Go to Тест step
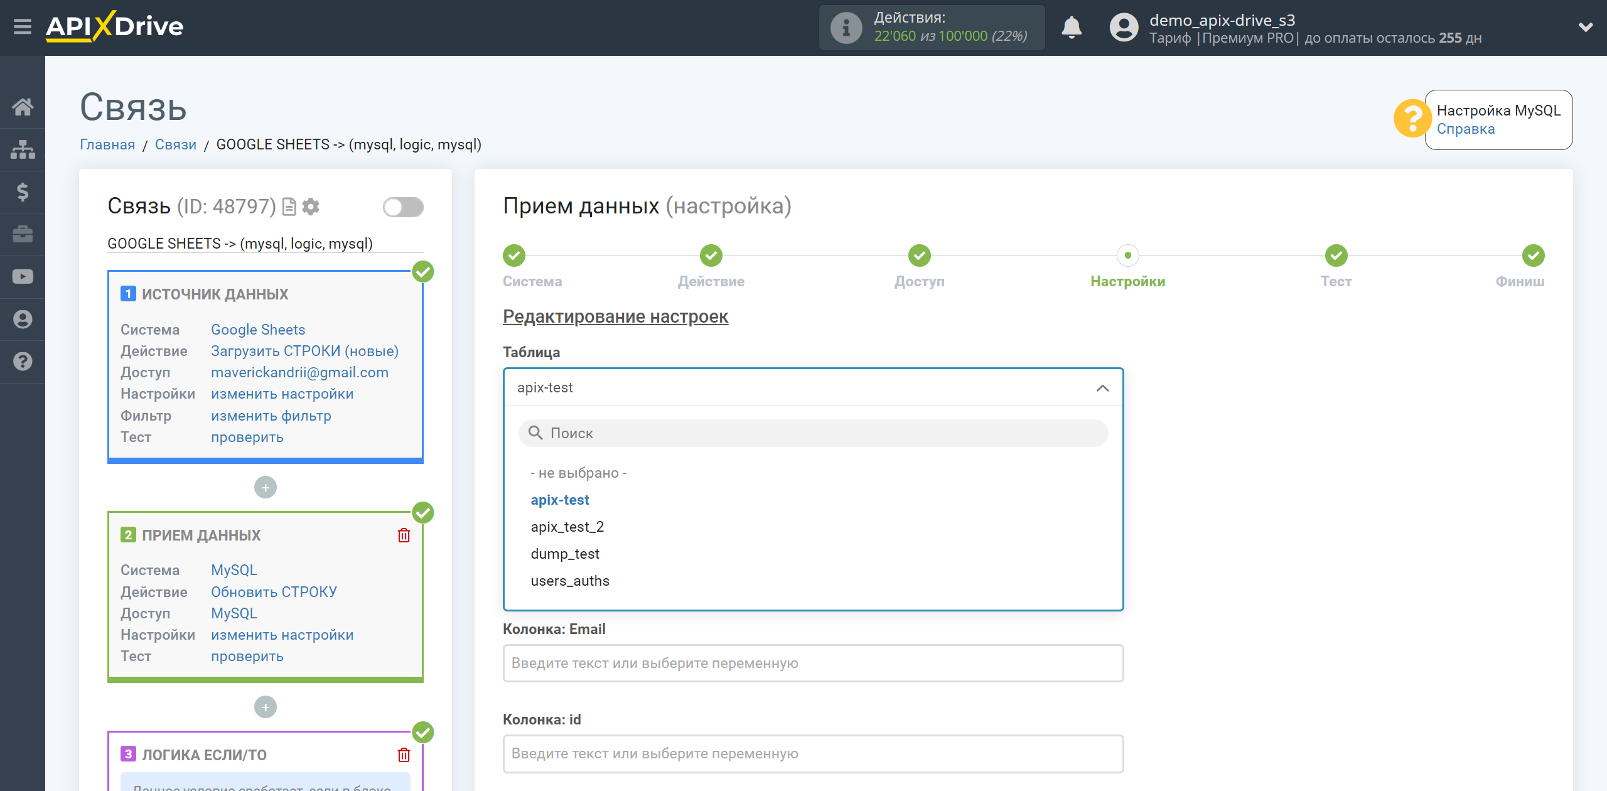The width and height of the screenshot is (1607, 791). tap(1336, 256)
